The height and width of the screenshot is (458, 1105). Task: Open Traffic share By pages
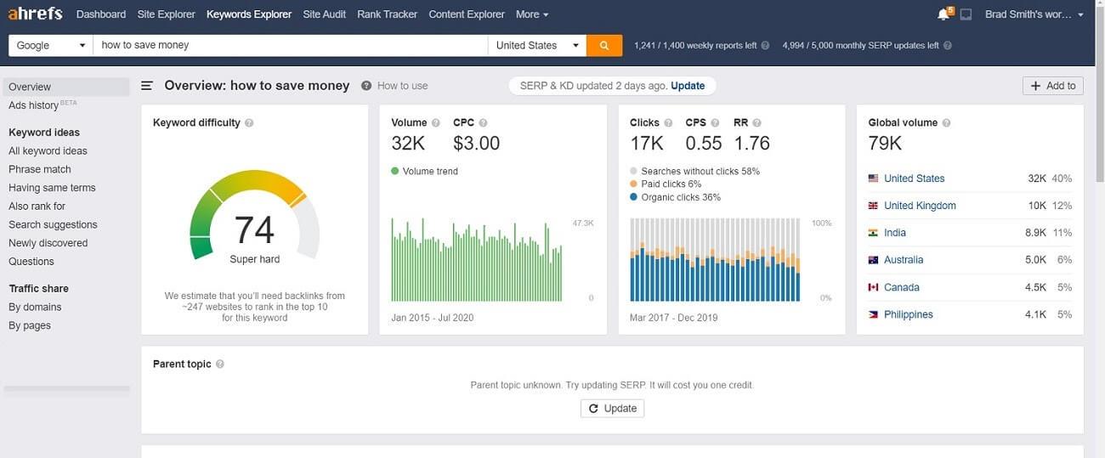(30, 325)
